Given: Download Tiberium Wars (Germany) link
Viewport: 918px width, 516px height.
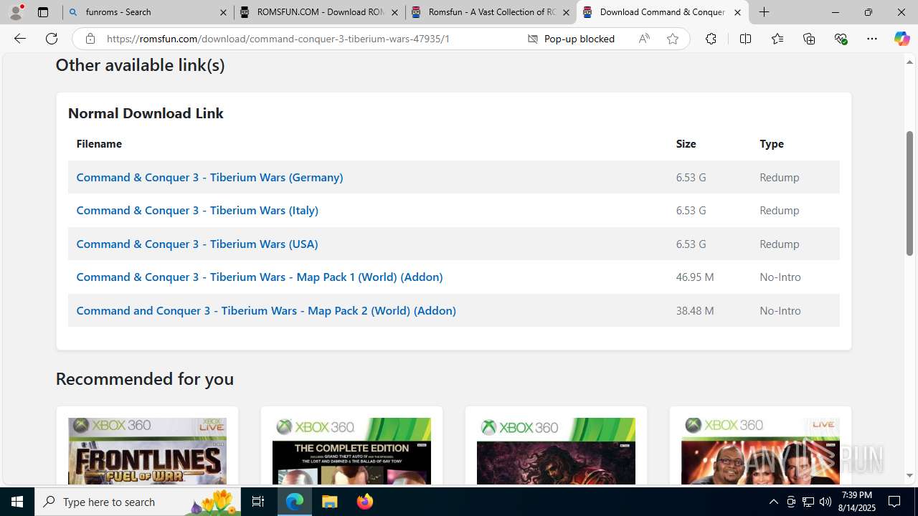Looking at the screenshot, I should click(x=209, y=177).
